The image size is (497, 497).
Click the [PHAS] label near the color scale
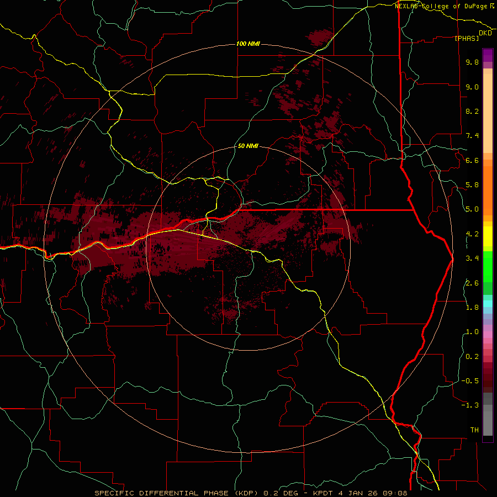[467, 38]
